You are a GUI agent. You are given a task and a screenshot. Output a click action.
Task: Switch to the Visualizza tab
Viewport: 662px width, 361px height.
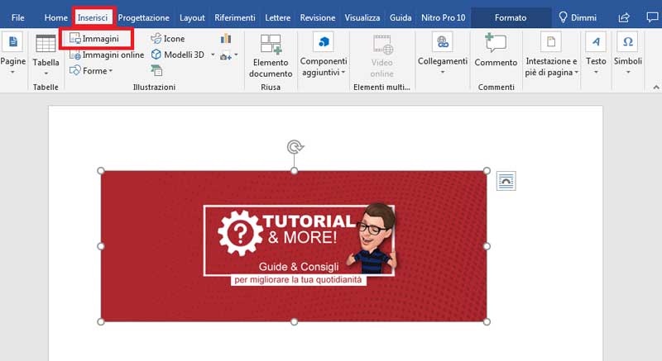pyautogui.click(x=362, y=17)
